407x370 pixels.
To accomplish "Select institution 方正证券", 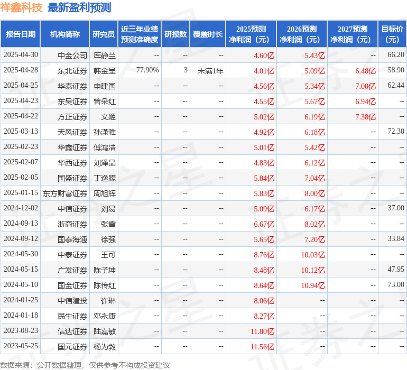I will 72,117.
